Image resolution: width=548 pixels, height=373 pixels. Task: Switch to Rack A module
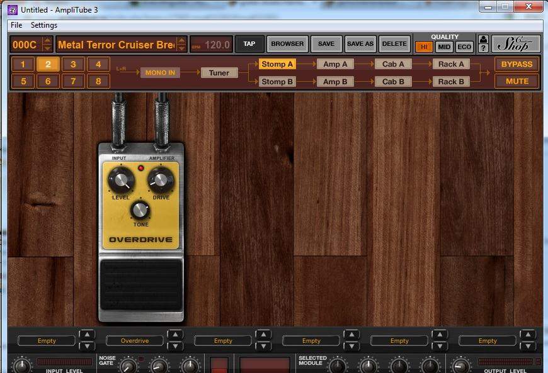click(451, 64)
